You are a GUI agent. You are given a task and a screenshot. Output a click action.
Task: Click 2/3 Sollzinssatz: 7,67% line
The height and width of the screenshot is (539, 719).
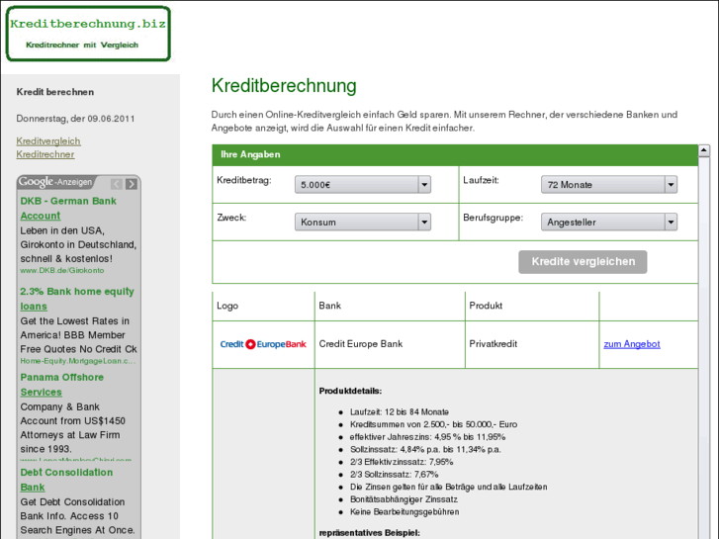(x=394, y=475)
